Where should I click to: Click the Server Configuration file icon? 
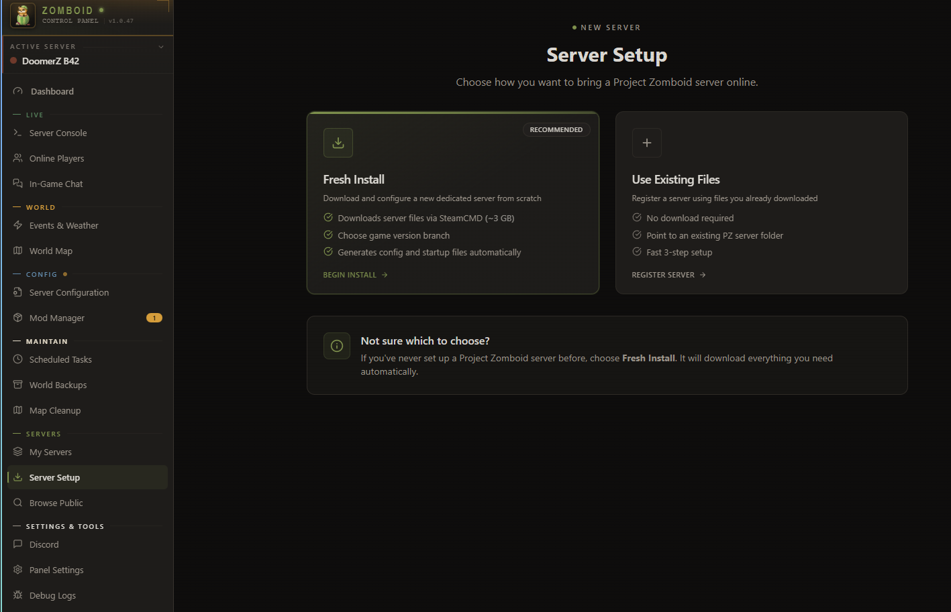(18, 292)
